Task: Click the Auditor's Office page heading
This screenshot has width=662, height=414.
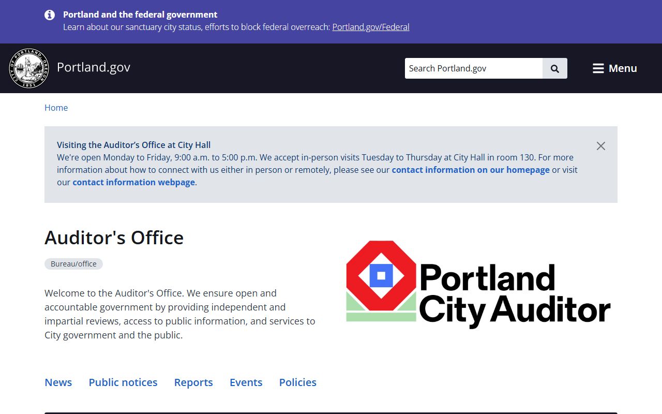Action: [114, 238]
